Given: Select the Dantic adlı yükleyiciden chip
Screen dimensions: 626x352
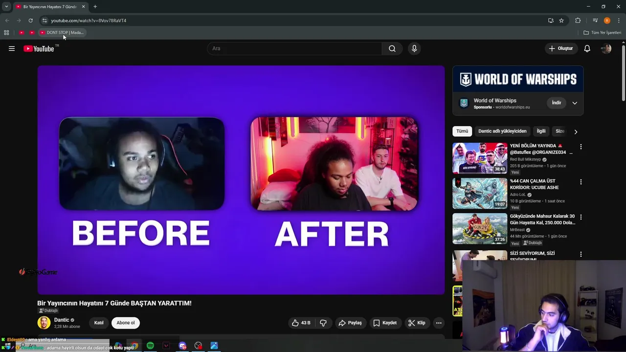Looking at the screenshot, I should 502,131.
